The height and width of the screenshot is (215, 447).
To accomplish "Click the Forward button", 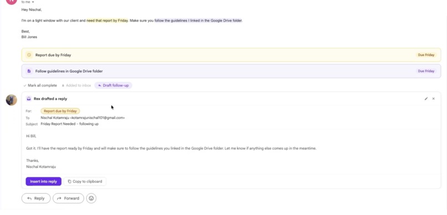I will (68, 198).
